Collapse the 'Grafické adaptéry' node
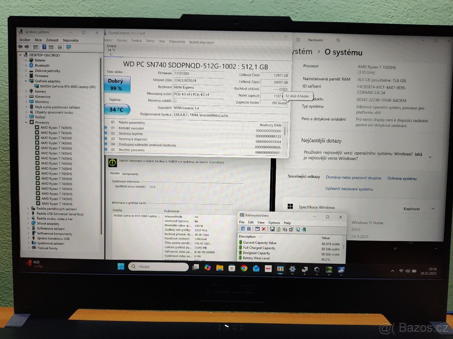Image resolution: width=453 pixels, height=339 pixels. click(26, 81)
